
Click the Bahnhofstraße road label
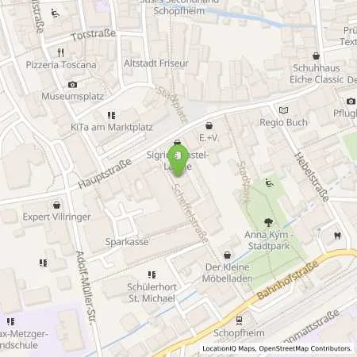point(288,280)
